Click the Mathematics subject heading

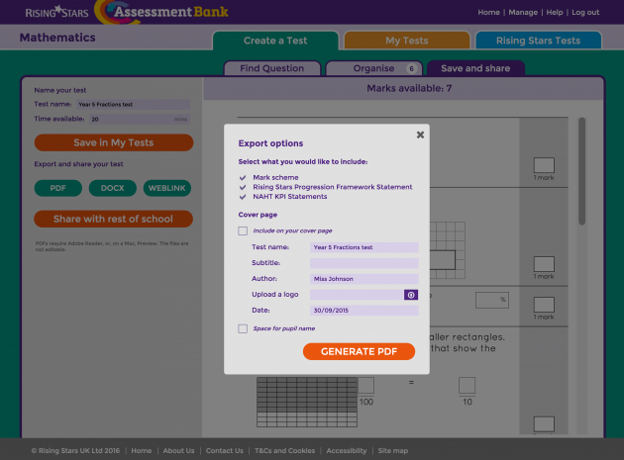click(57, 38)
